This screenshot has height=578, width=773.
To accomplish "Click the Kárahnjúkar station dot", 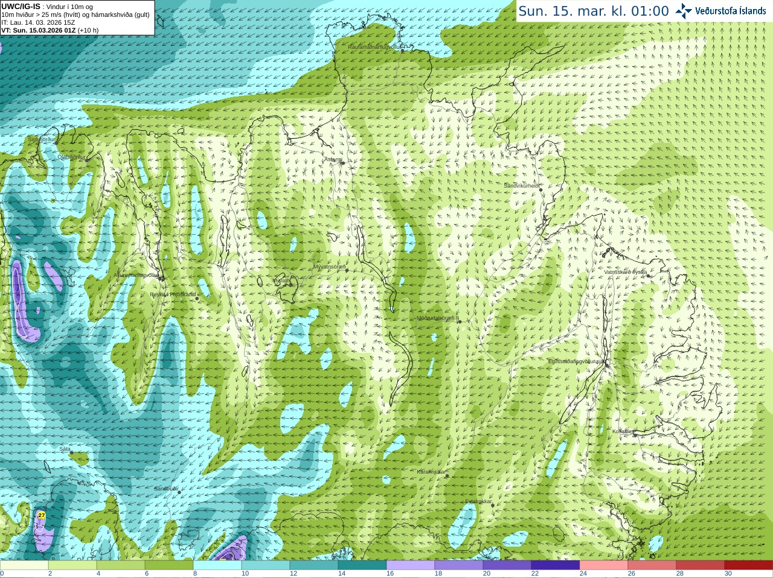I will 447,475.
